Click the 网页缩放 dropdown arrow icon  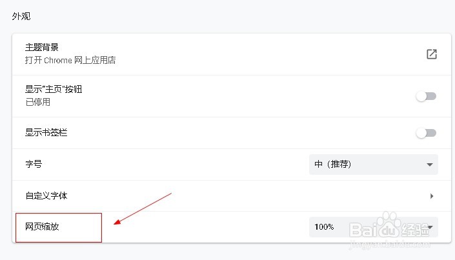[x=430, y=227]
